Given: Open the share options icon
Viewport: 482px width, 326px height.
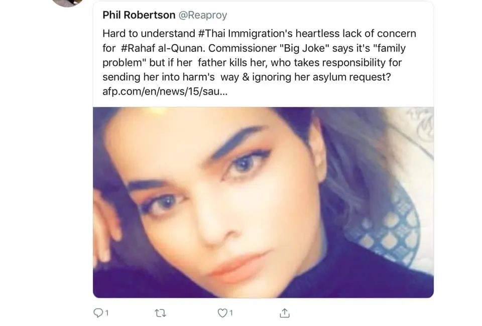Looking at the screenshot, I should click(284, 313).
